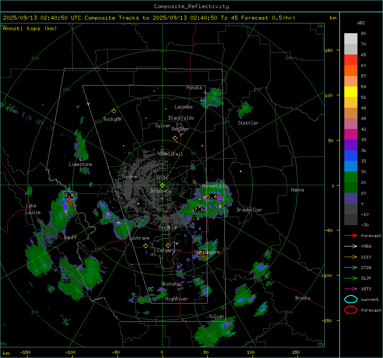Select the radar-center diamond at Didsbury

pyautogui.click(x=162, y=185)
